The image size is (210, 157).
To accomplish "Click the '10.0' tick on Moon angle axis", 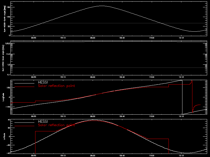I will click(8, 54).
